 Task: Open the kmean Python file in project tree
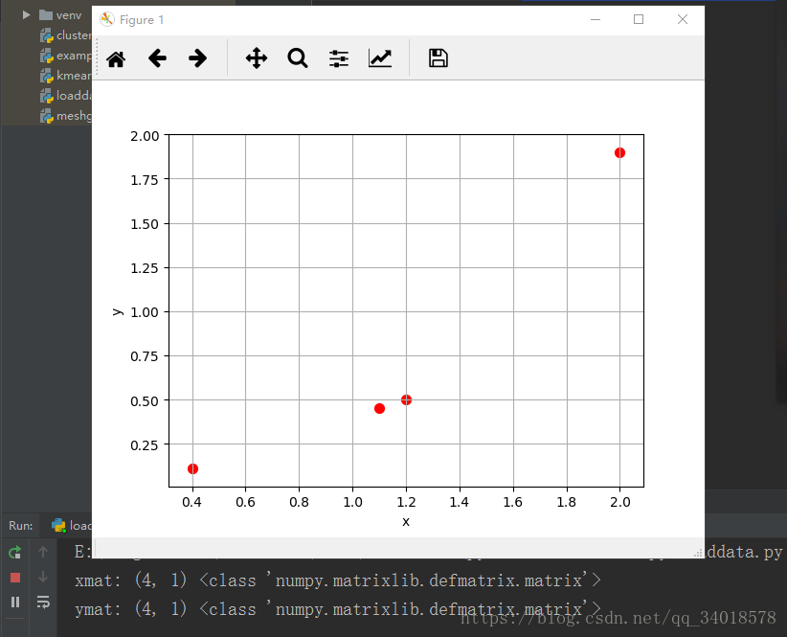(66, 76)
